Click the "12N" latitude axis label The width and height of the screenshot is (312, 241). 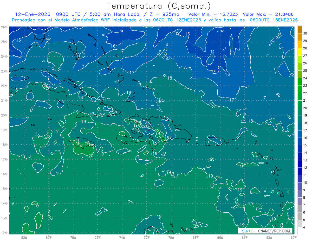click(4, 233)
